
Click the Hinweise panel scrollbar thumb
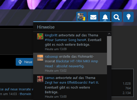click(x=109, y=51)
